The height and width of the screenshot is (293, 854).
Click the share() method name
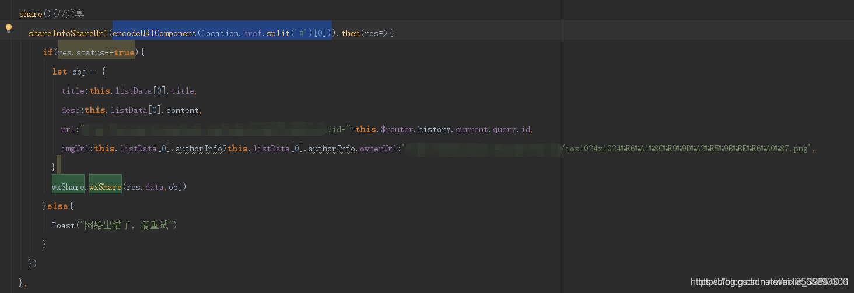point(31,14)
